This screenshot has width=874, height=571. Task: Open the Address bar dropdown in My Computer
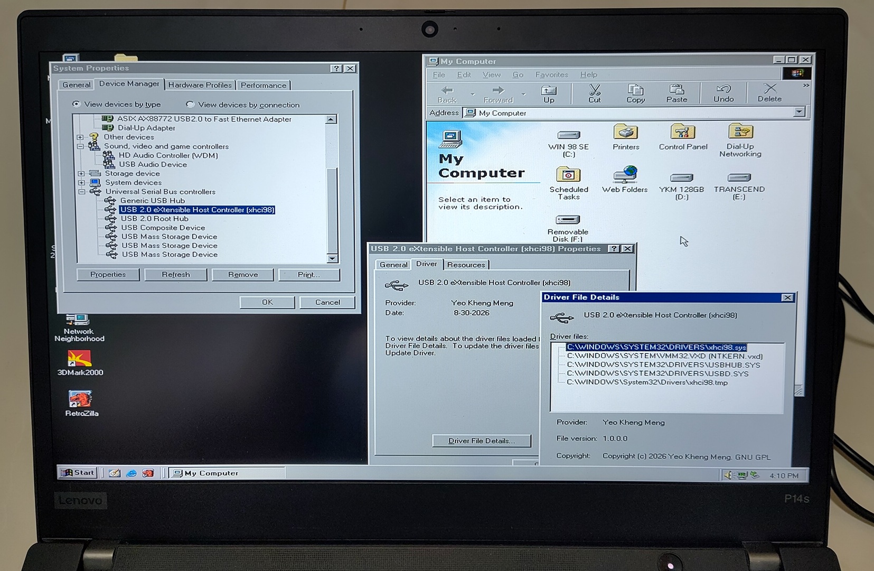(800, 112)
